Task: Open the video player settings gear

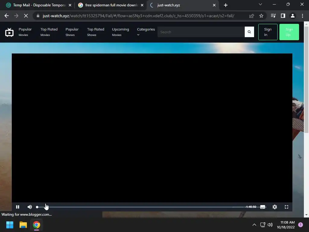Action: [x=275, y=207]
